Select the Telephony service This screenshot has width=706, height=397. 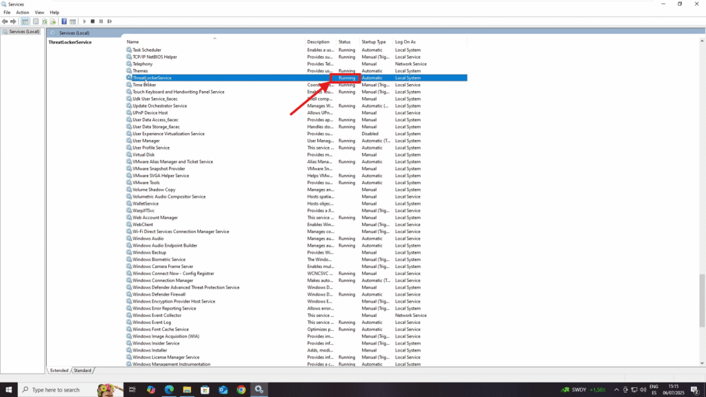142,64
